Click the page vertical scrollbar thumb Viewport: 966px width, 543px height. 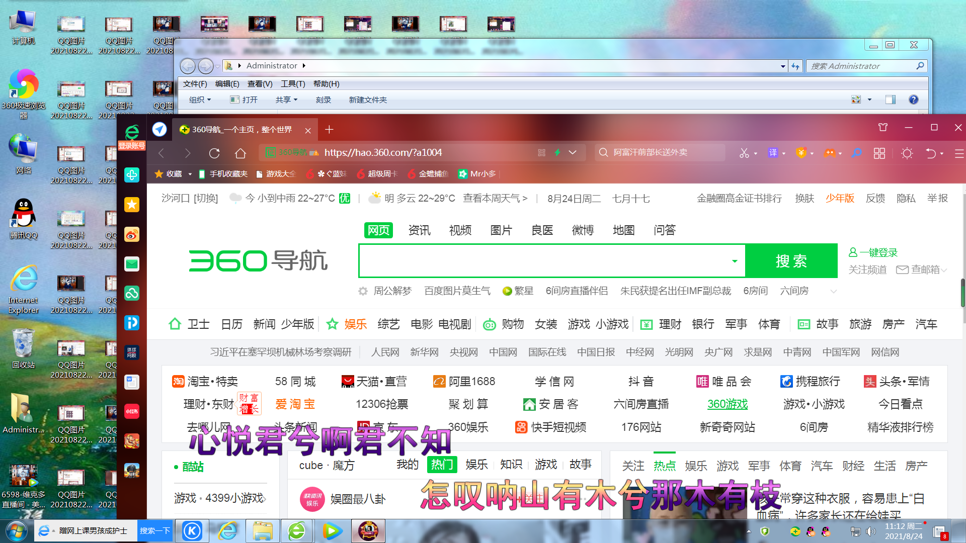[963, 293]
